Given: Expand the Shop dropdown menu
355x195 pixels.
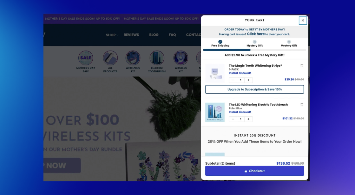Looking at the screenshot, I should 112,35.
